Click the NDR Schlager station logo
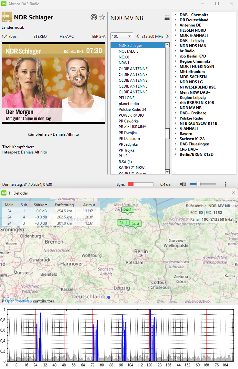The height and width of the screenshot is (369, 238). coord(6,17)
